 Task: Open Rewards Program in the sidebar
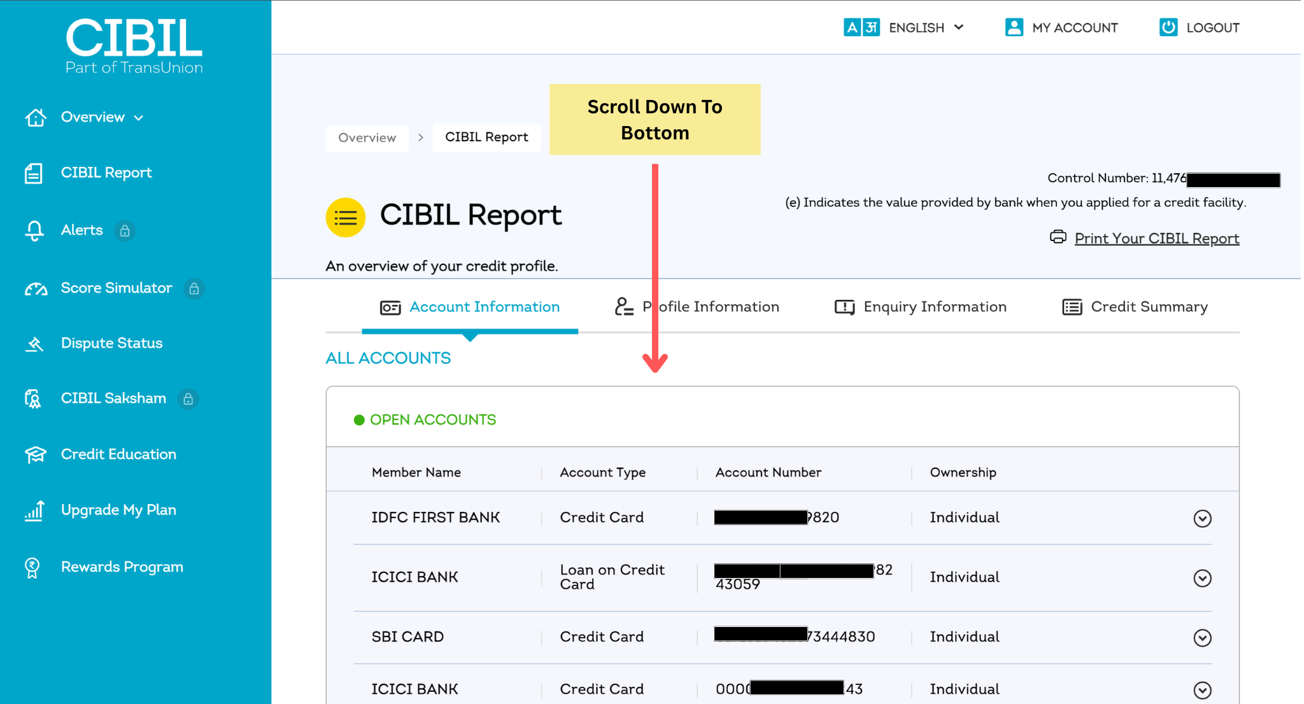(x=122, y=567)
